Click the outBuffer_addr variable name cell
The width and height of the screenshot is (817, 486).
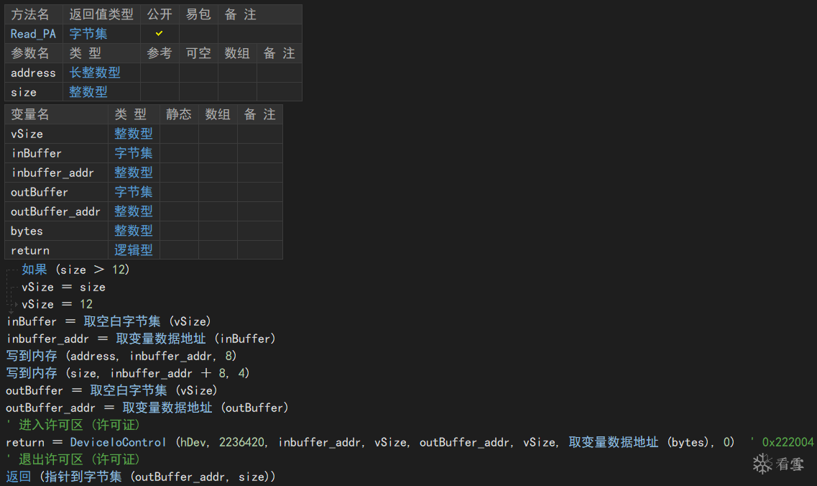click(55, 211)
